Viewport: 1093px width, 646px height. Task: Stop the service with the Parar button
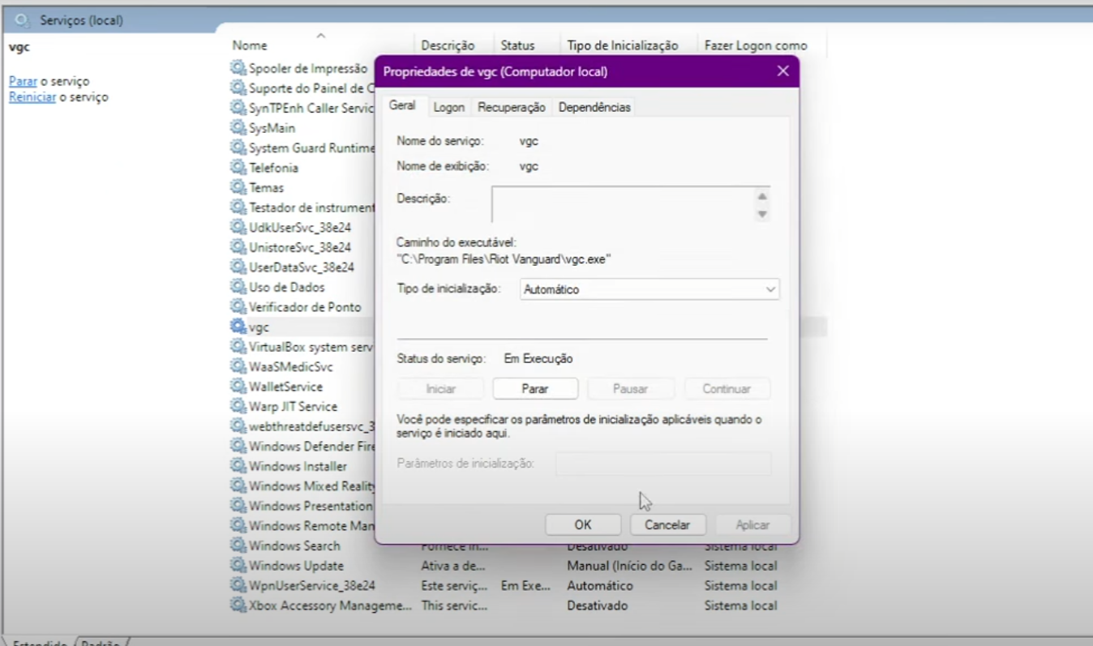[x=535, y=389]
